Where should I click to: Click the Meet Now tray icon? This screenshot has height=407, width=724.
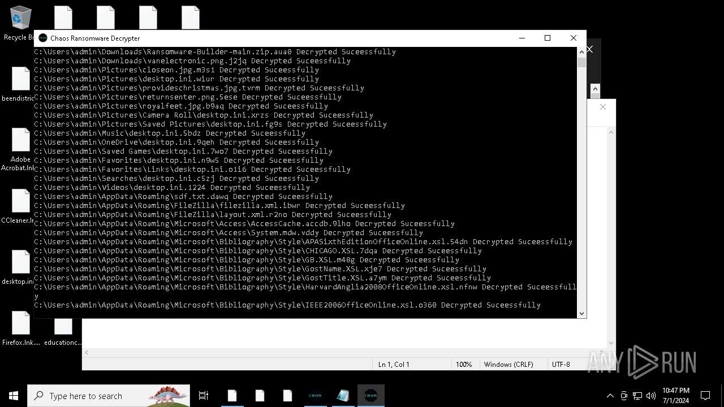pos(624,396)
